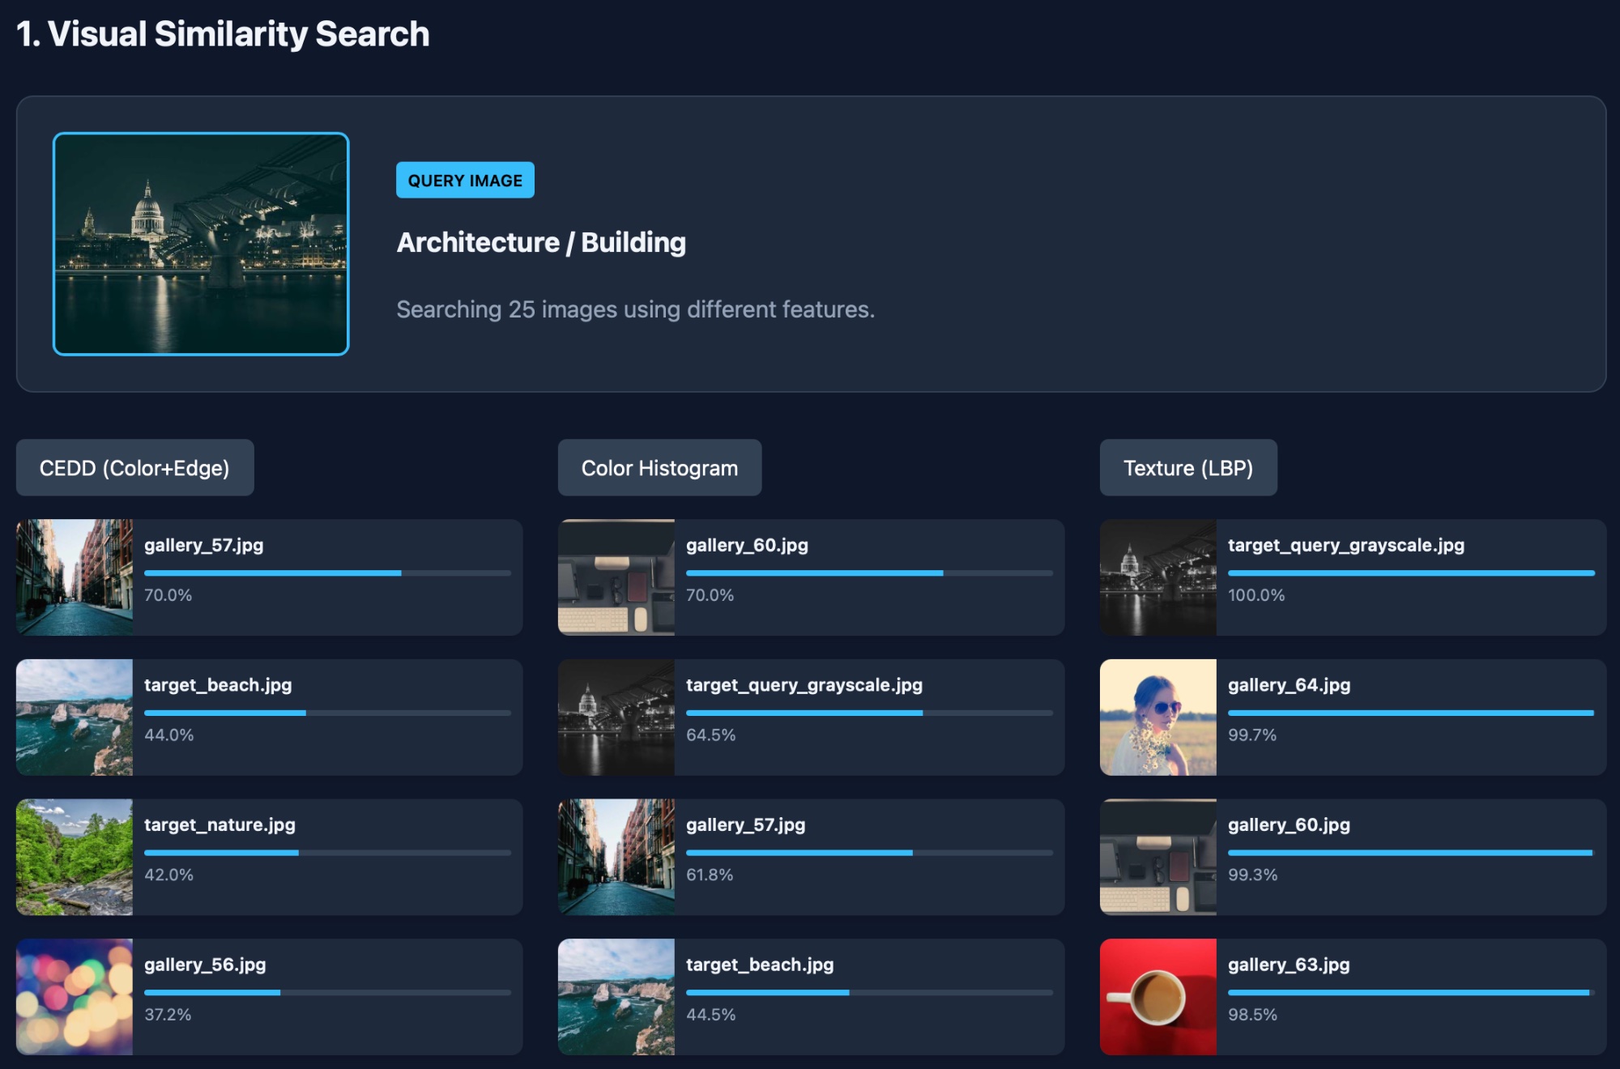Screen dimensions: 1620x1069
Task: Click the 42.0% similarity bar for target_nature.jpg
Action: tap(327, 853)
